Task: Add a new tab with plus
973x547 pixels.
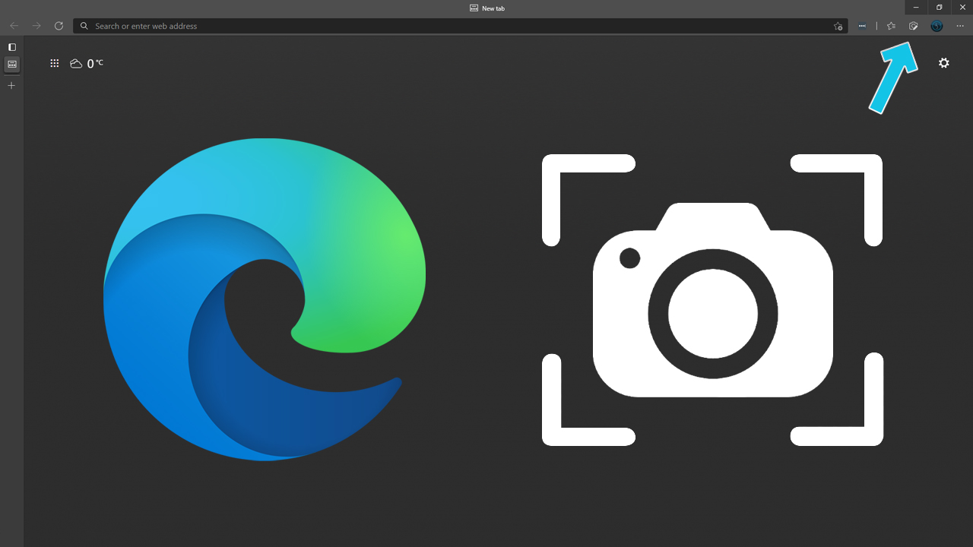Action: click(11, 85)
